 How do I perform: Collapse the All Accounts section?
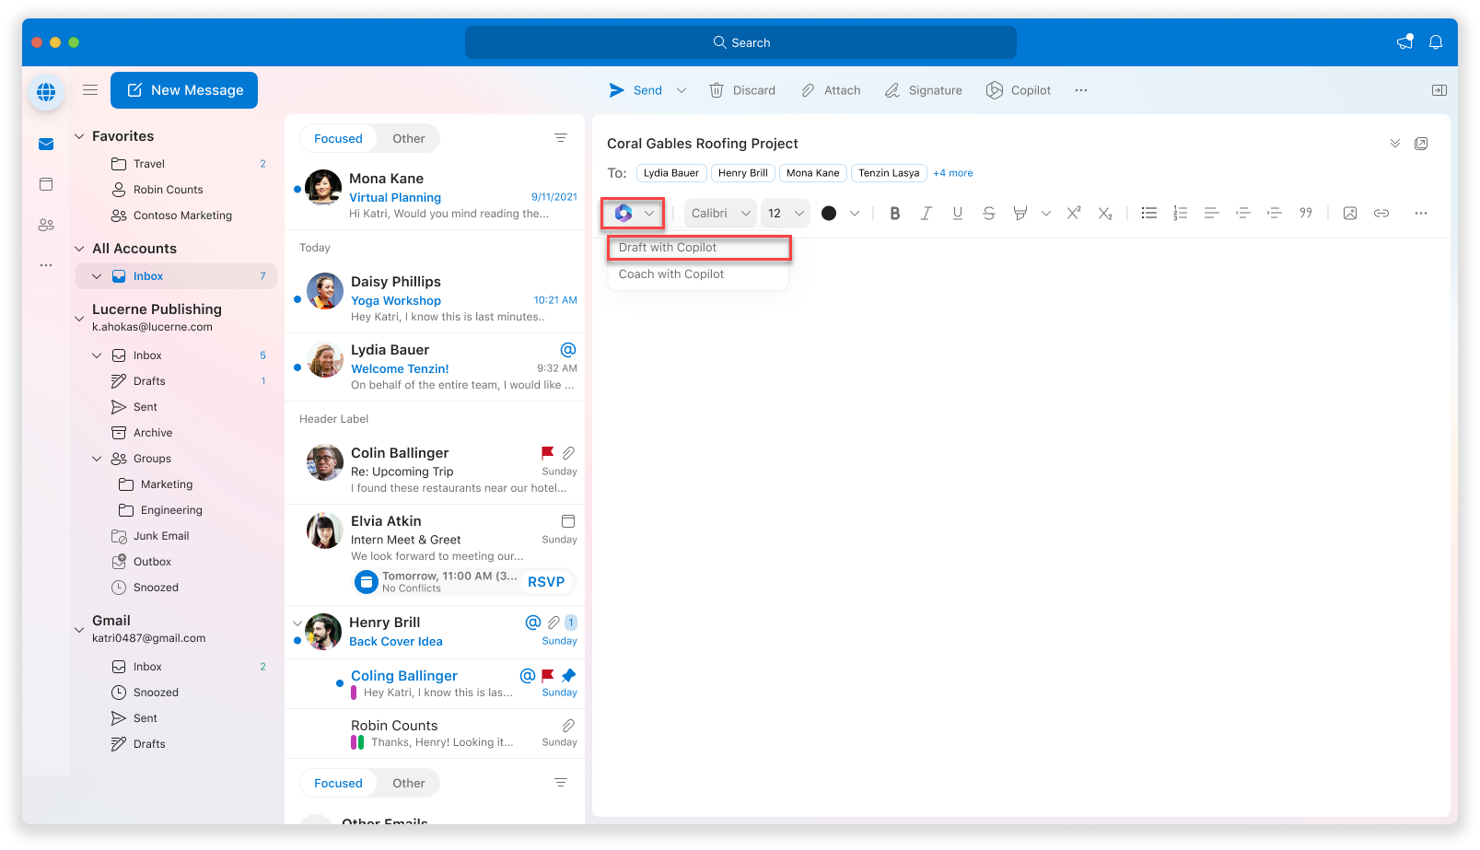coord(79,249)
